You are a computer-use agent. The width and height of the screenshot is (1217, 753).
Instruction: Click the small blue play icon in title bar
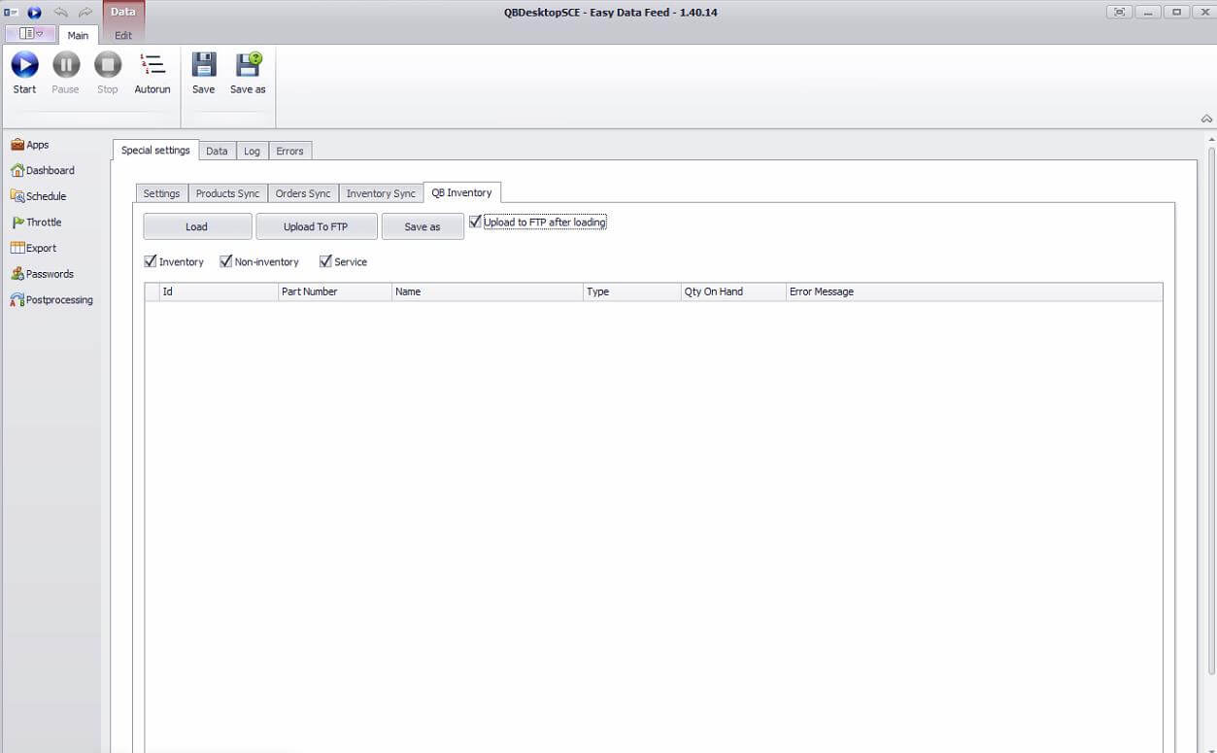pyautogui.click(x=34, y=12)
